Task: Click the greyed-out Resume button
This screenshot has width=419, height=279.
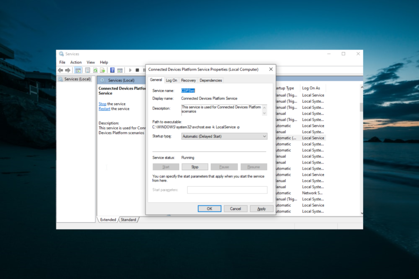Action: [x=253, y=167]
